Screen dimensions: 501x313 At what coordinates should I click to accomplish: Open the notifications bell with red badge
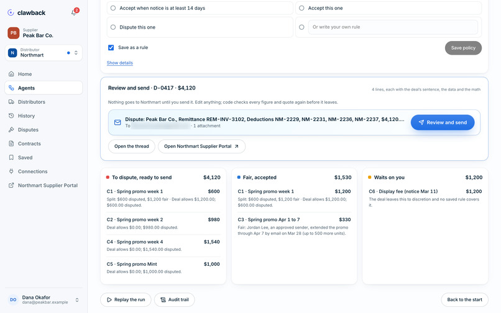[x=75, y=12]
